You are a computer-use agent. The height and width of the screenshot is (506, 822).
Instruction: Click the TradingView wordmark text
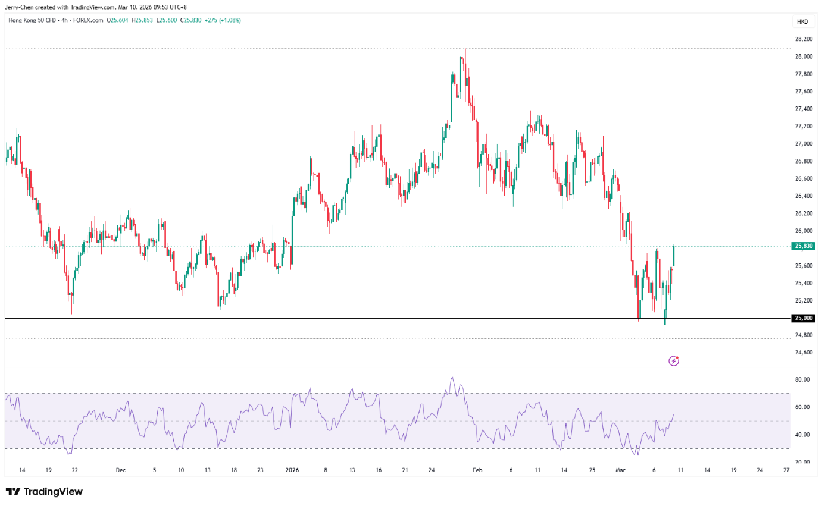pos(53,491)
